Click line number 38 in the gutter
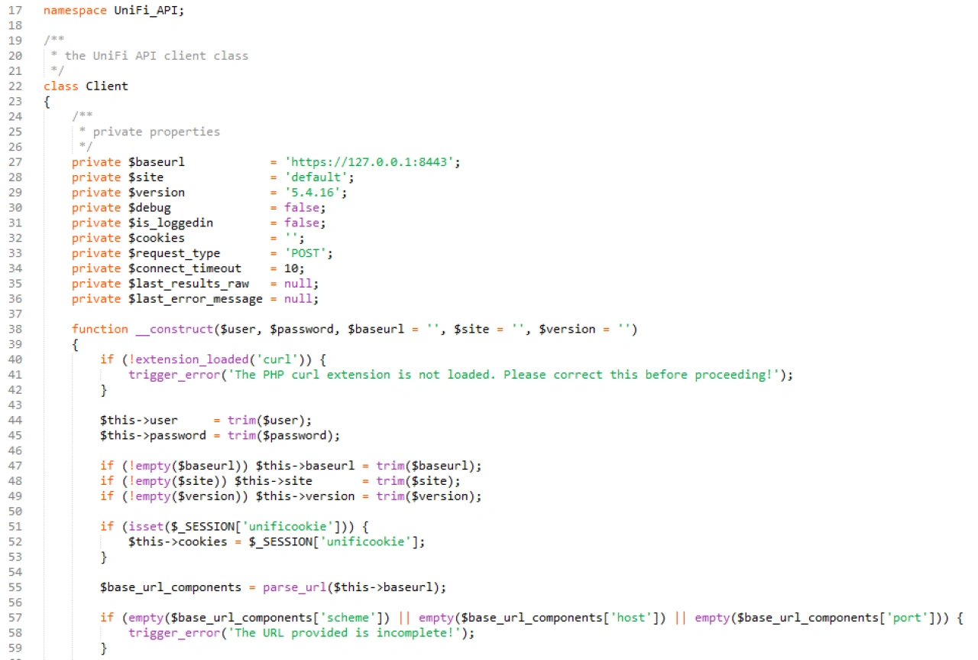 coord(15,329)
